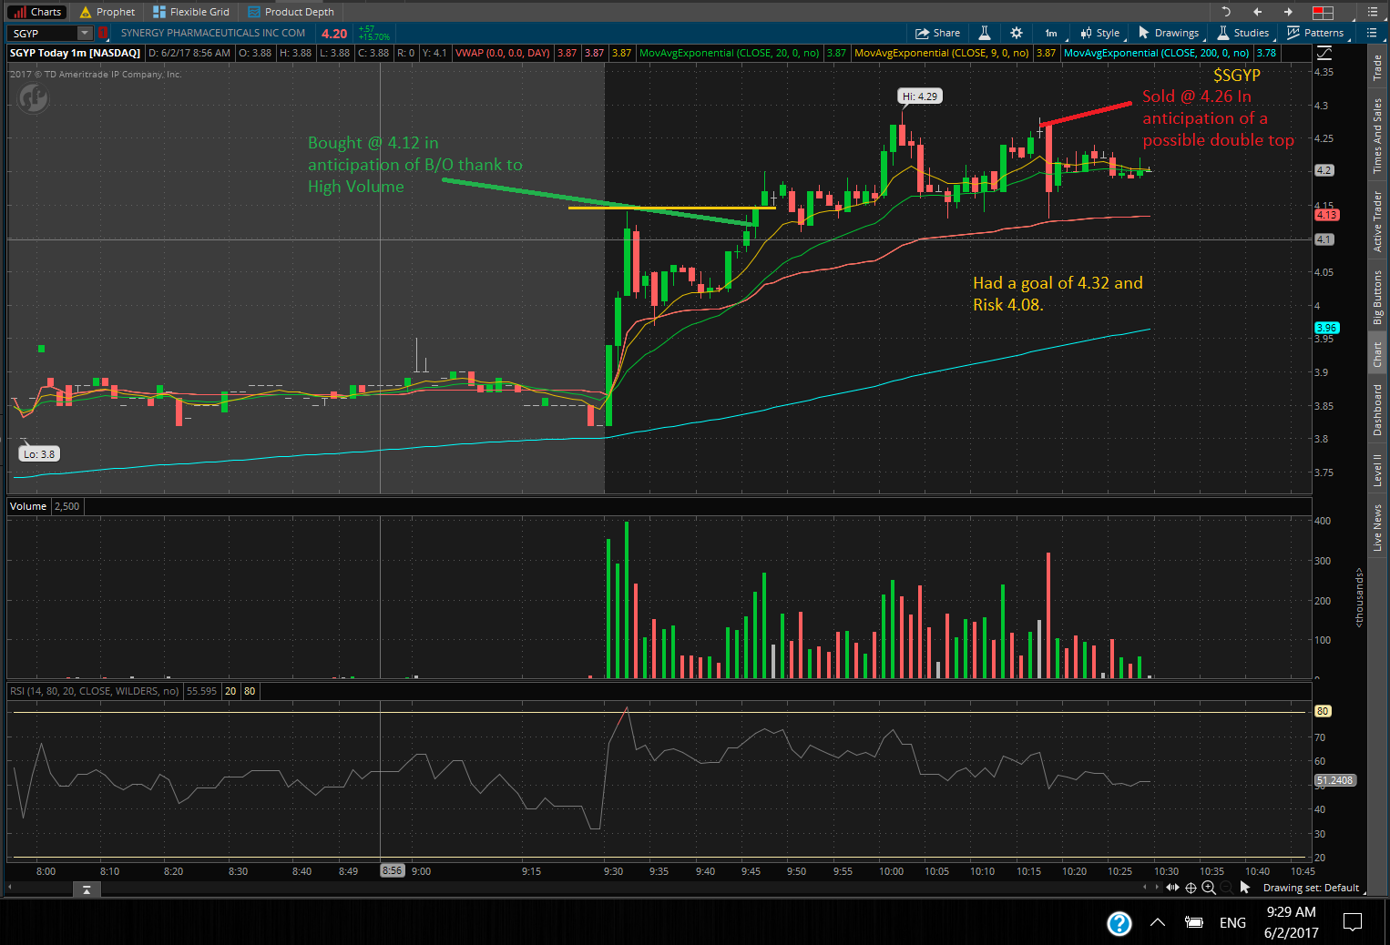Open the OnDemand flask icon
Viewport: 1390px width, 945px height.
pyautogui.click(x=985, y=33)
